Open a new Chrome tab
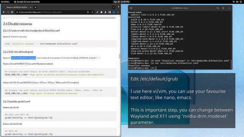This screenshot has height=137, width=244. coord(35,7)
